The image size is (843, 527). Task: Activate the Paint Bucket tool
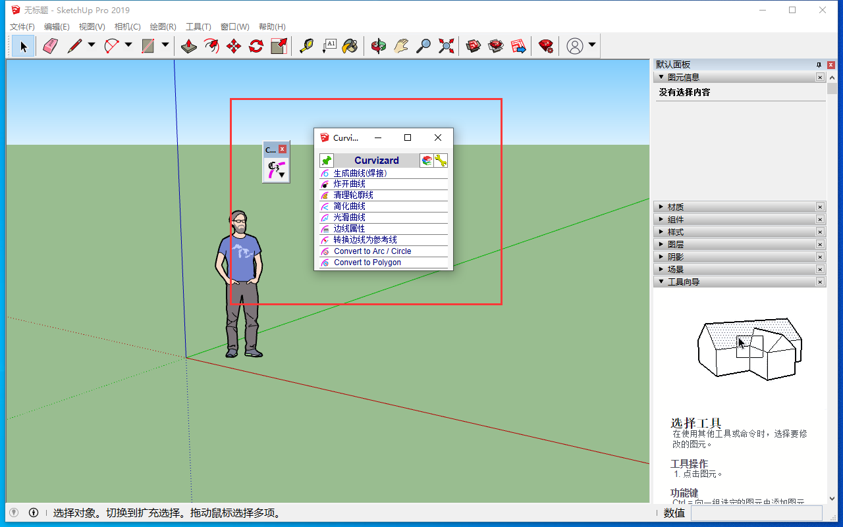350,46
